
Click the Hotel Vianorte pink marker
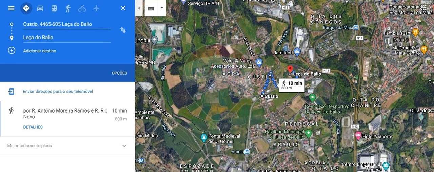tap(358, 136)
